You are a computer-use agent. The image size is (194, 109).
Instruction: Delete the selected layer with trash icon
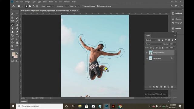pyautogui.click(x=172, y=87)
